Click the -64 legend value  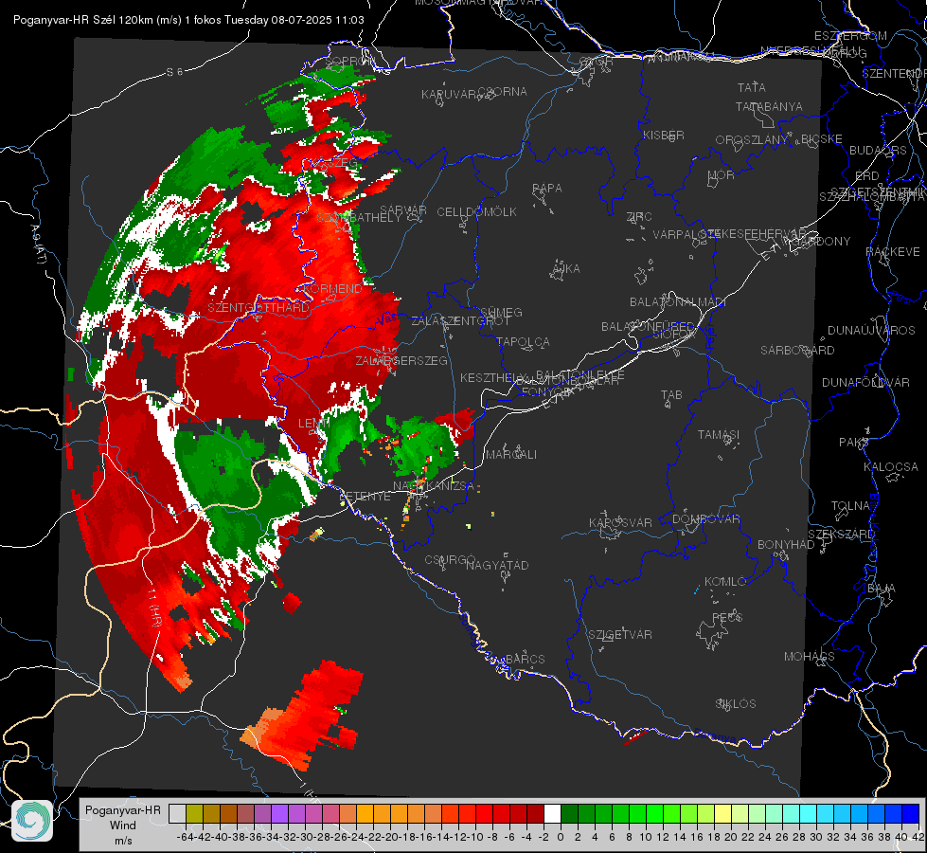pos(185,837)
